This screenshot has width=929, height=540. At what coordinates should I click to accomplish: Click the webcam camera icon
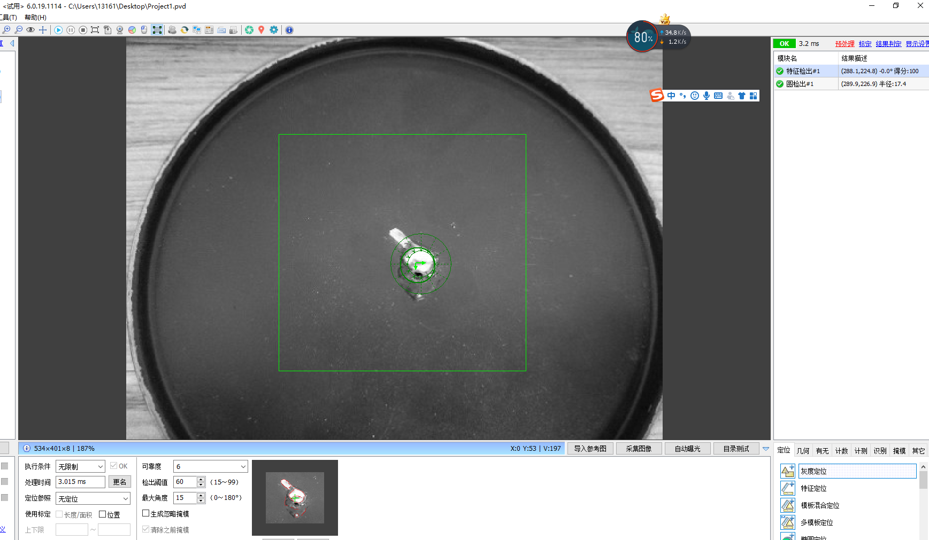(120, 30)
